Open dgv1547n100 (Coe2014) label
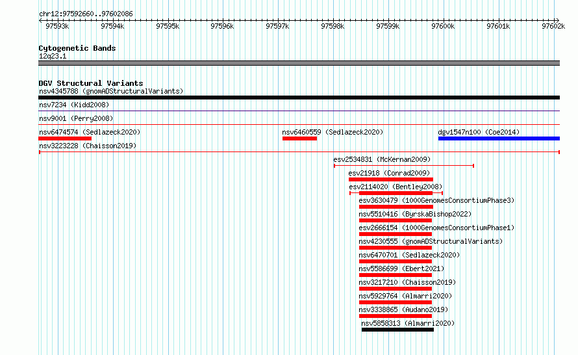The height and width of the screenshot is (355, 578). coord(479,132)
